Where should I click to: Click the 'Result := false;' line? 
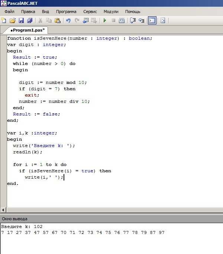[36, 114]
